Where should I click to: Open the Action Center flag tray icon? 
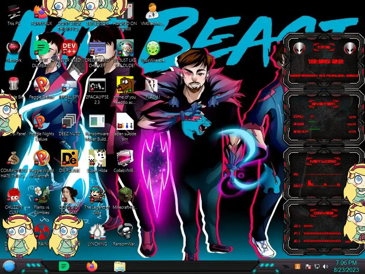tap(308, 266)
